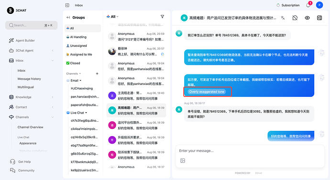Select the paperafish@outlo... email channel
Viewport: 330px width, 180px height.
(84, 105)
